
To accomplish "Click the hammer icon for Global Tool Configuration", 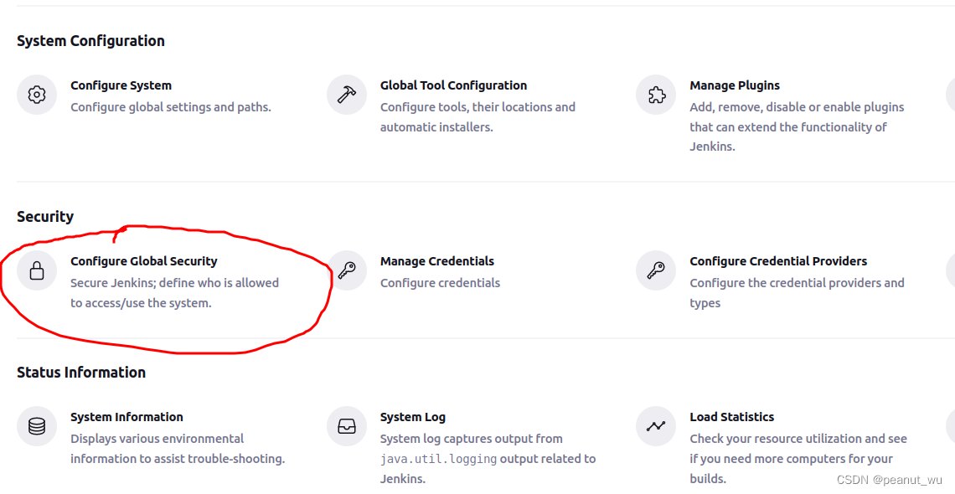I will click(x=347, y=95).
